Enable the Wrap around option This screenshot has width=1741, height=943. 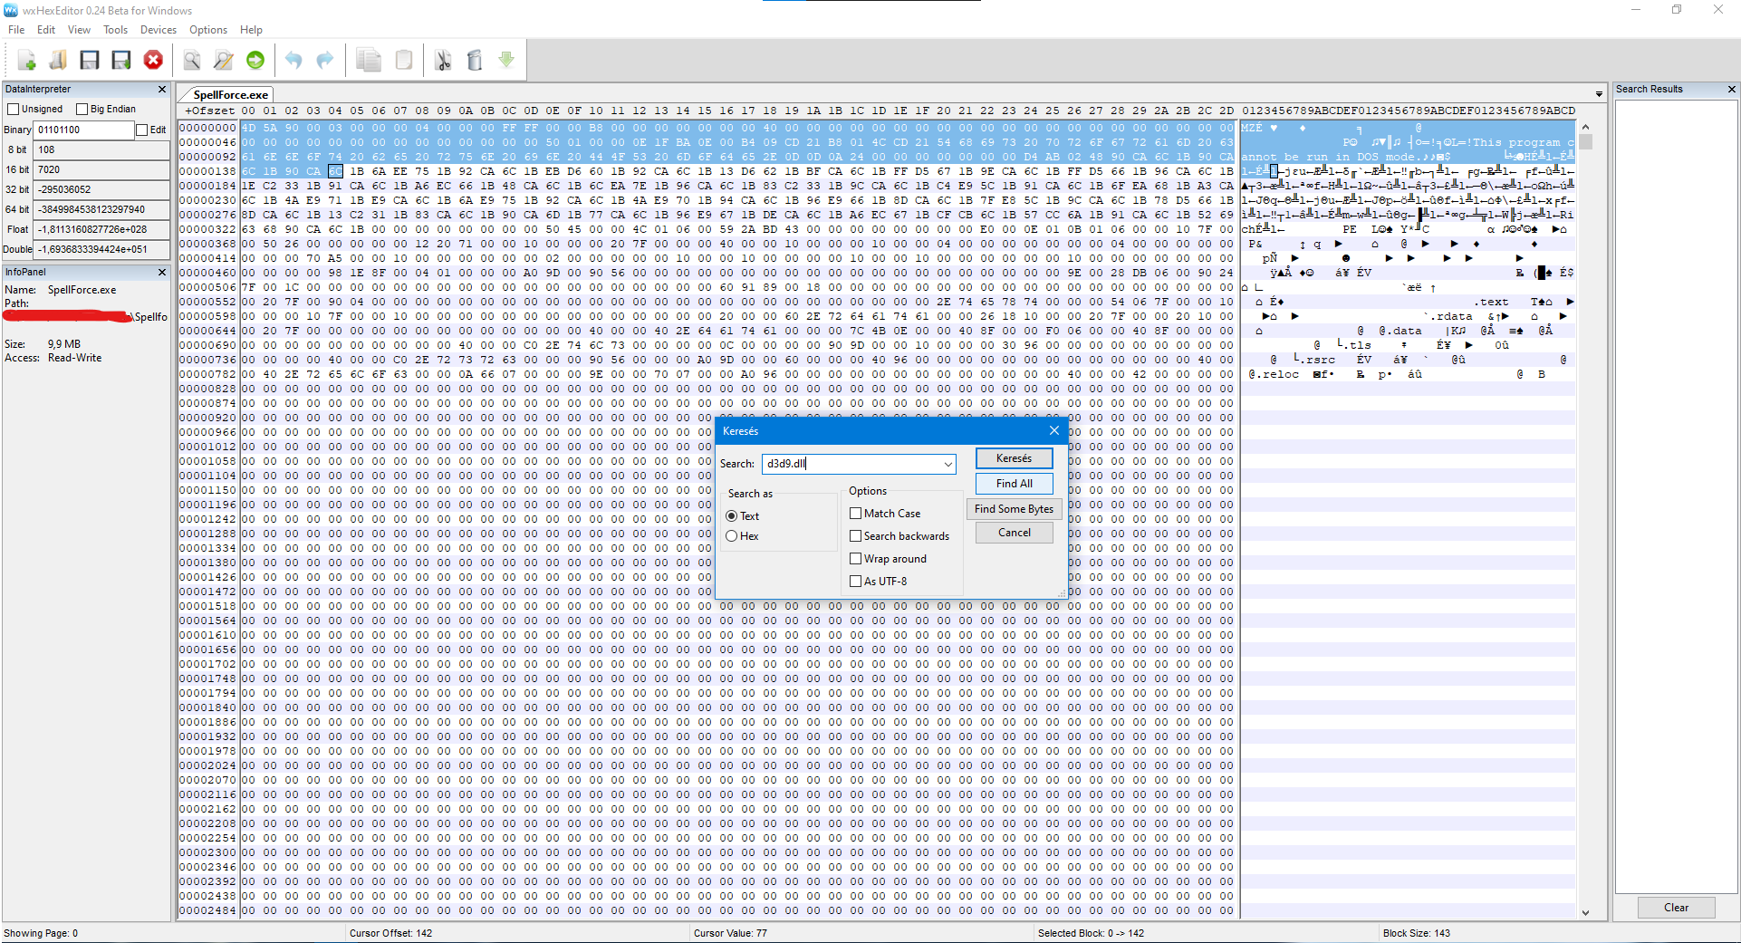pyautogui.click(x=855, y=558)
